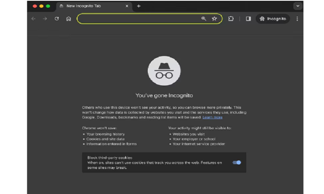Click the Forward navigation arrow
This screenshot has height=194, width=324.
click(x=45, y=19)
